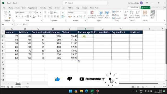167x94 pixels.
Task: Decrease font size with the smaller A icon
Action: [40, 13]
